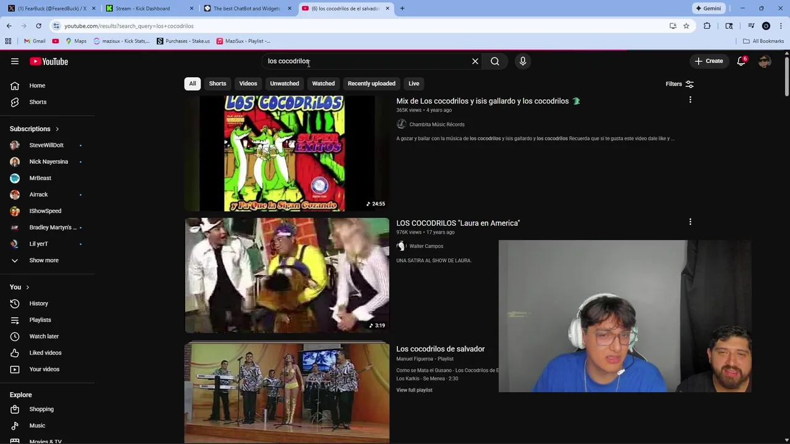The width and height of the screenshot is (790, 444).
Task: Start voice search with microphone icon
Action: [x=523, y=61]
